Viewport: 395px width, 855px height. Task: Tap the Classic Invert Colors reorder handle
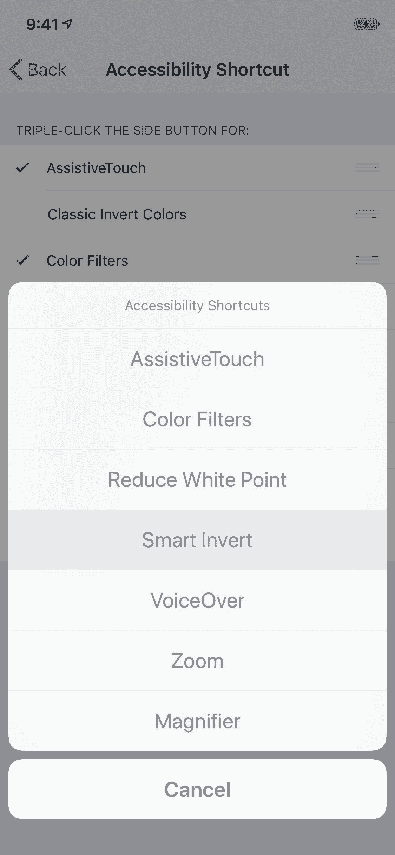click(x=367, y=214)
